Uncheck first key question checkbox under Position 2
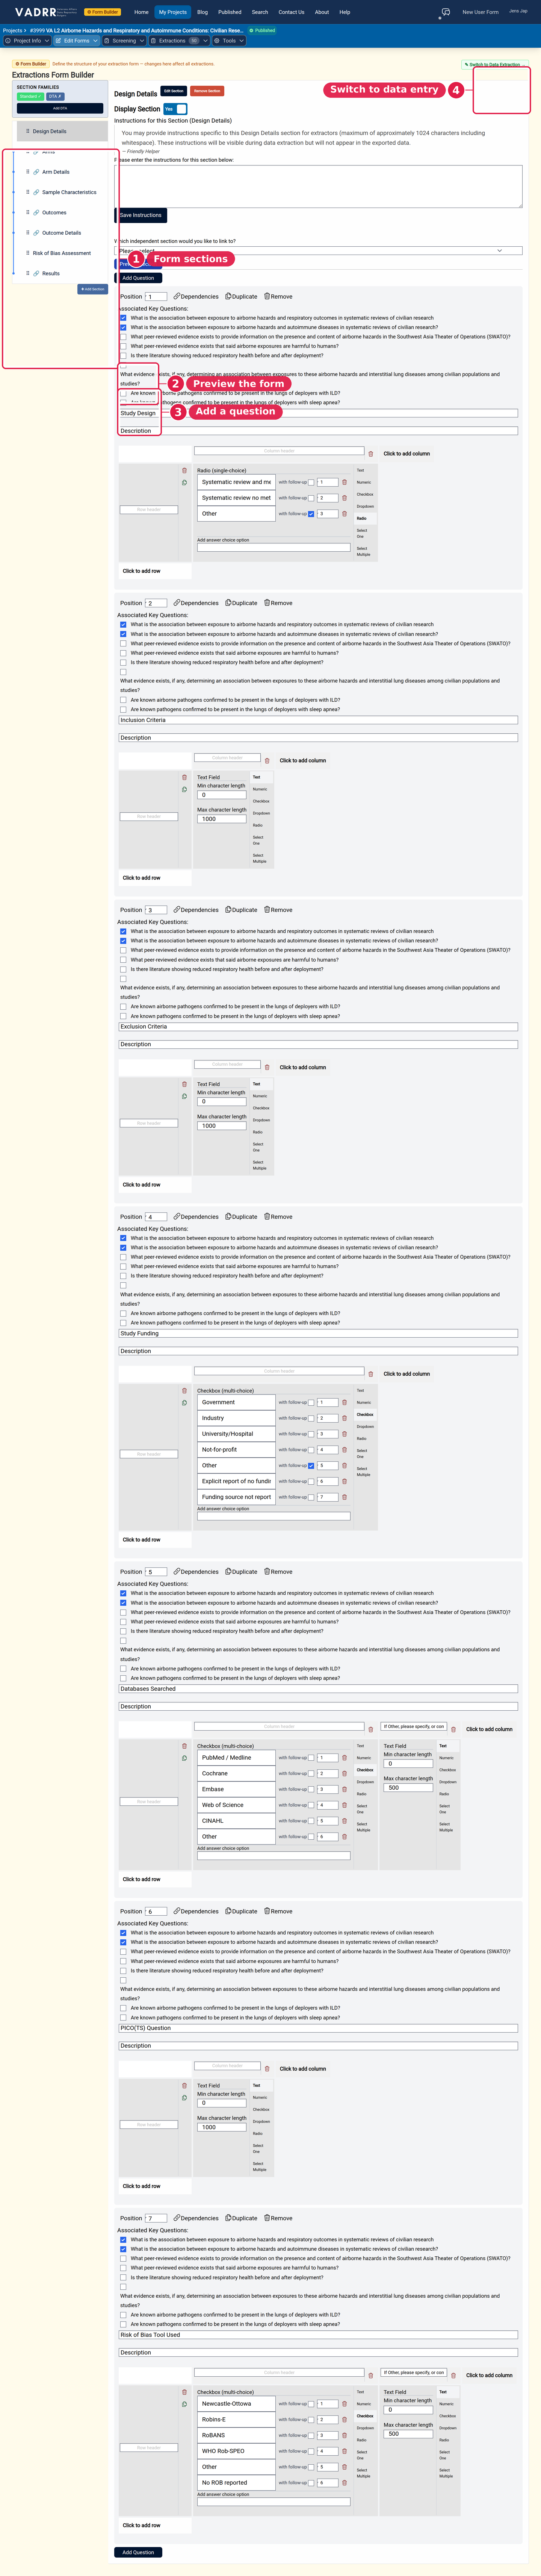 pos(123,625)
